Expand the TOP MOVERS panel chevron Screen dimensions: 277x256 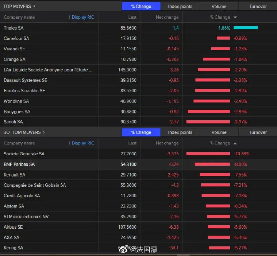click(x=35, y=6)
